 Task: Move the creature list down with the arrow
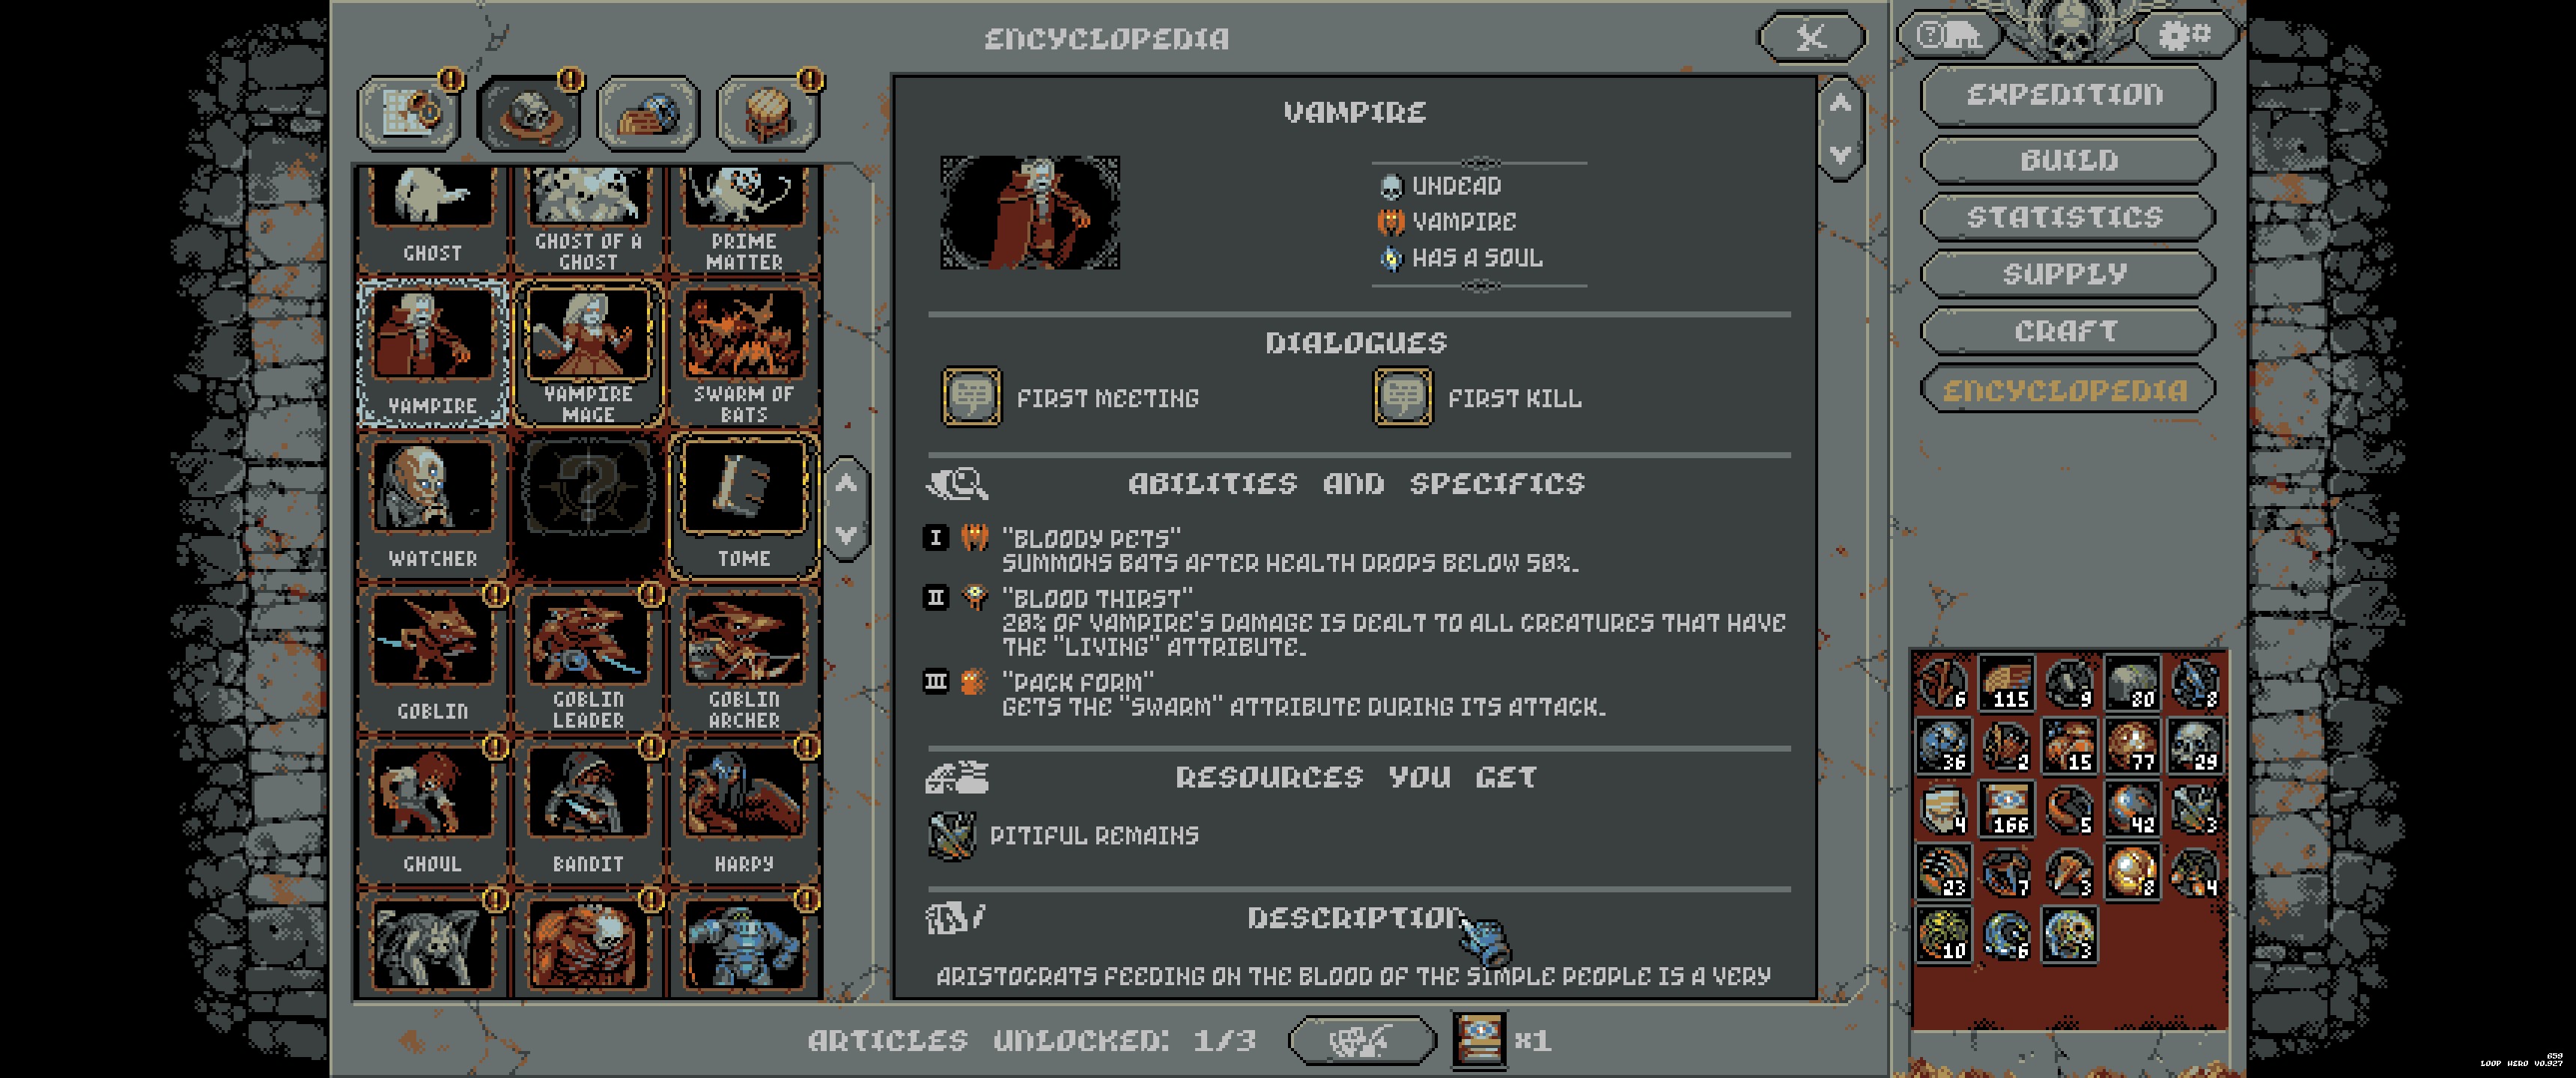tap(846, 535)
